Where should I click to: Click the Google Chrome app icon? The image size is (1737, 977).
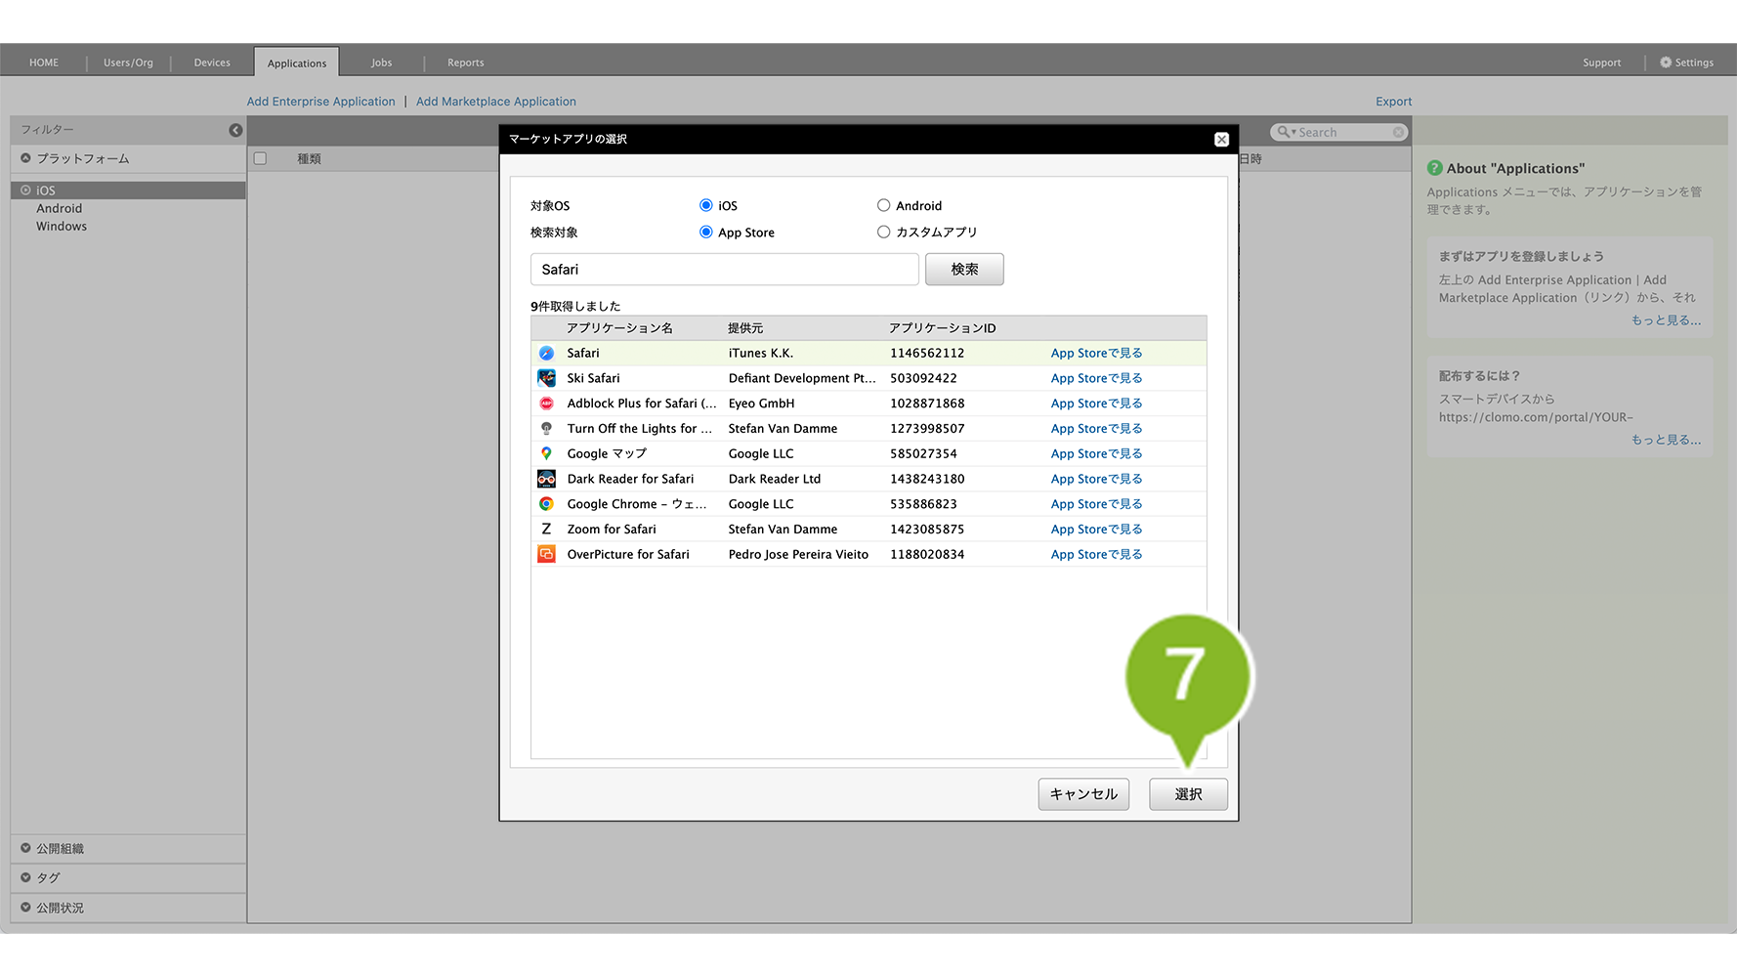point(546,504)
